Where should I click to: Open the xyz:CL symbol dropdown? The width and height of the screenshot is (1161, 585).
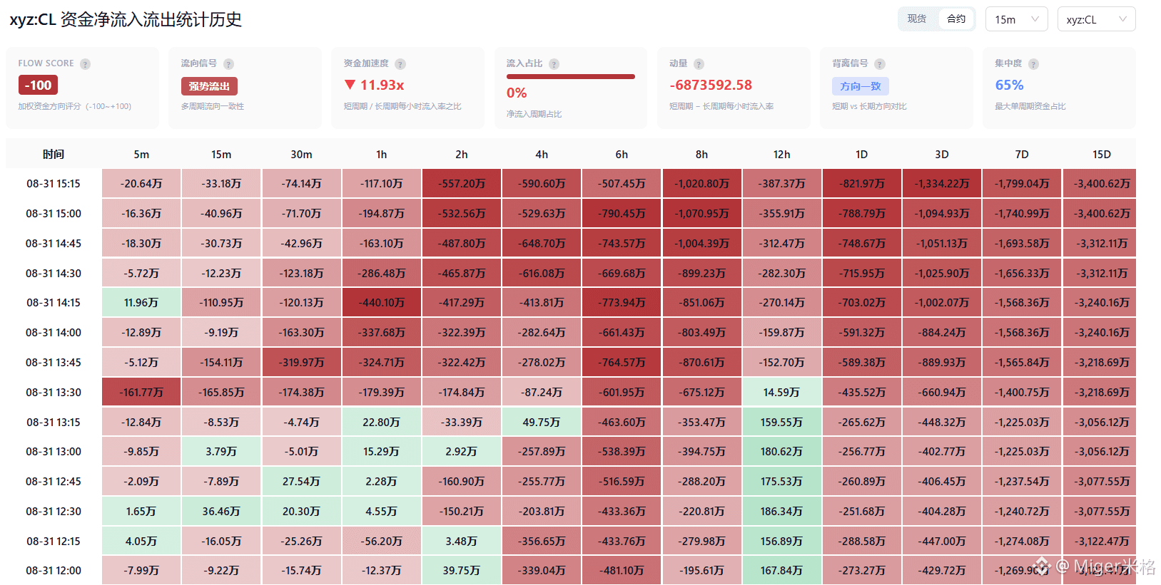click(1096, 19)
